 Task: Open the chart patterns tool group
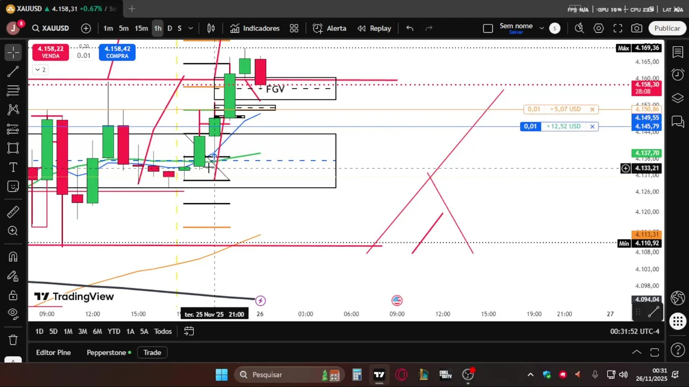click(x=13, y=110)
